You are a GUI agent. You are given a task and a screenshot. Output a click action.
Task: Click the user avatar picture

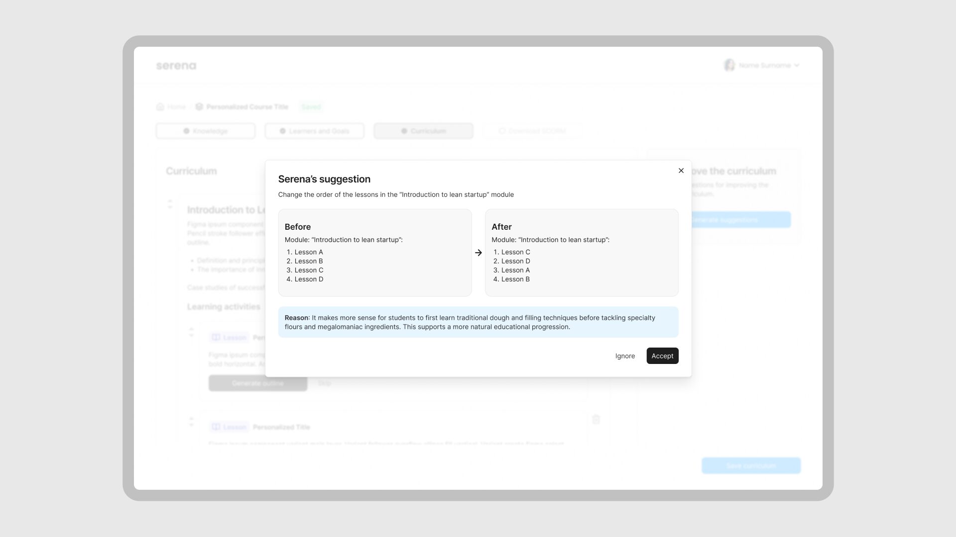729,65
